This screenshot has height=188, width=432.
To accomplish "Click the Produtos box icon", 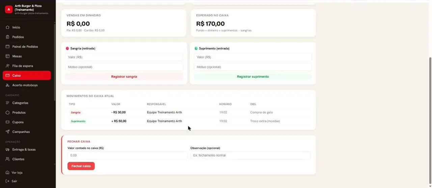I will 7,112.
